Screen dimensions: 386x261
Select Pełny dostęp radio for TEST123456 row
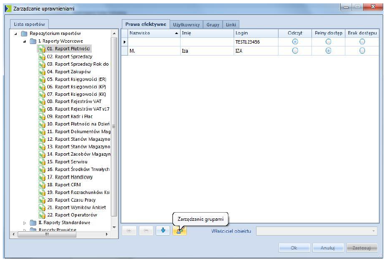coord(328,42)
